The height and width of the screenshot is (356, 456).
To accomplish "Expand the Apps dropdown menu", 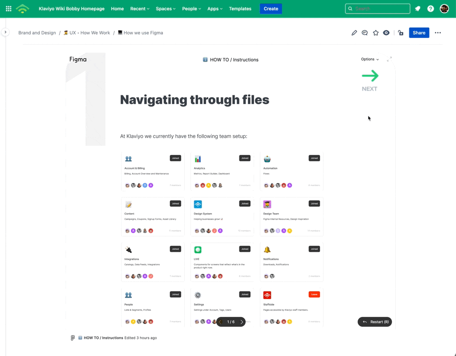I will (x=215, y=9).
